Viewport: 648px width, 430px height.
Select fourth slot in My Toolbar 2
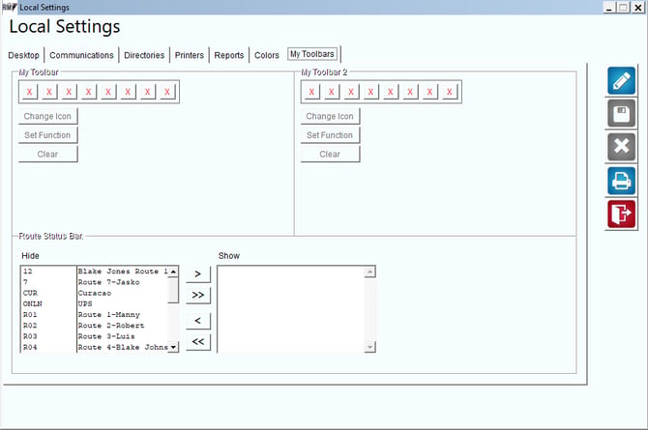click(370, 92)
